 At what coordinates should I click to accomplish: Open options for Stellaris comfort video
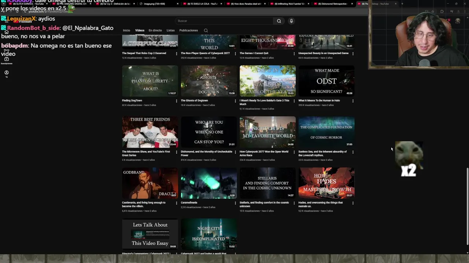(x=294, y=203)
